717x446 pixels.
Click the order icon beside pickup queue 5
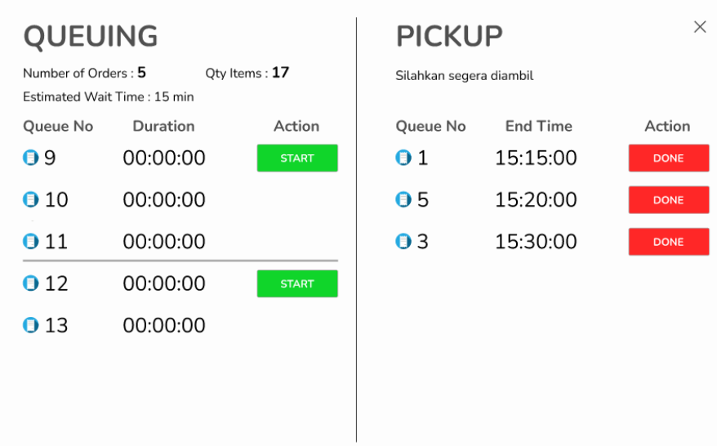(403, 199)
